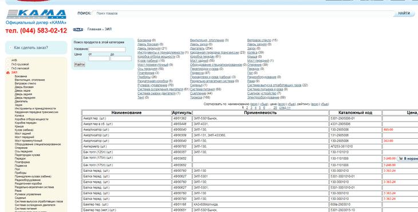The height and width of the screenshot is (212, 418).
Task: Go to page 6 in pagination
Action: [264, 108]
